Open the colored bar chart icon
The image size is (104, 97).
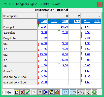click(x=57, y=92)
